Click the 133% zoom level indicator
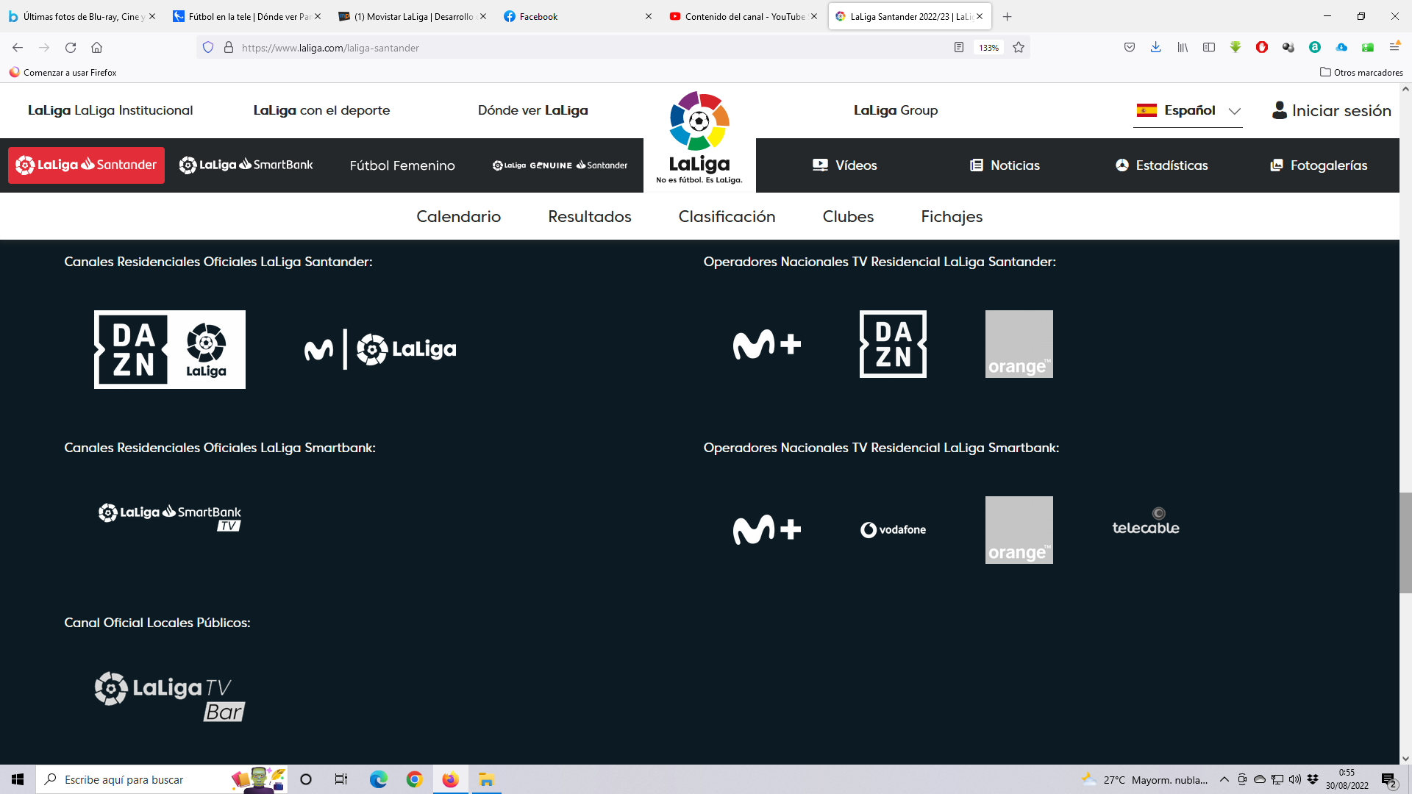Screen dimensions: 1412x794 [989, 48]
